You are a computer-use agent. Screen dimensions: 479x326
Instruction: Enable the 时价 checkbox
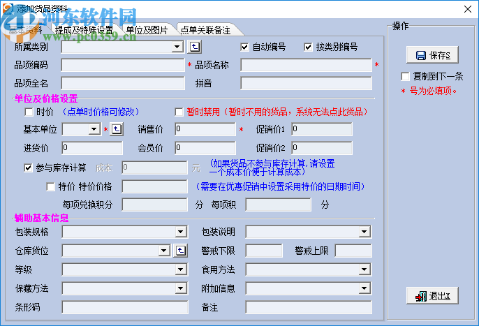coord(29,112)
